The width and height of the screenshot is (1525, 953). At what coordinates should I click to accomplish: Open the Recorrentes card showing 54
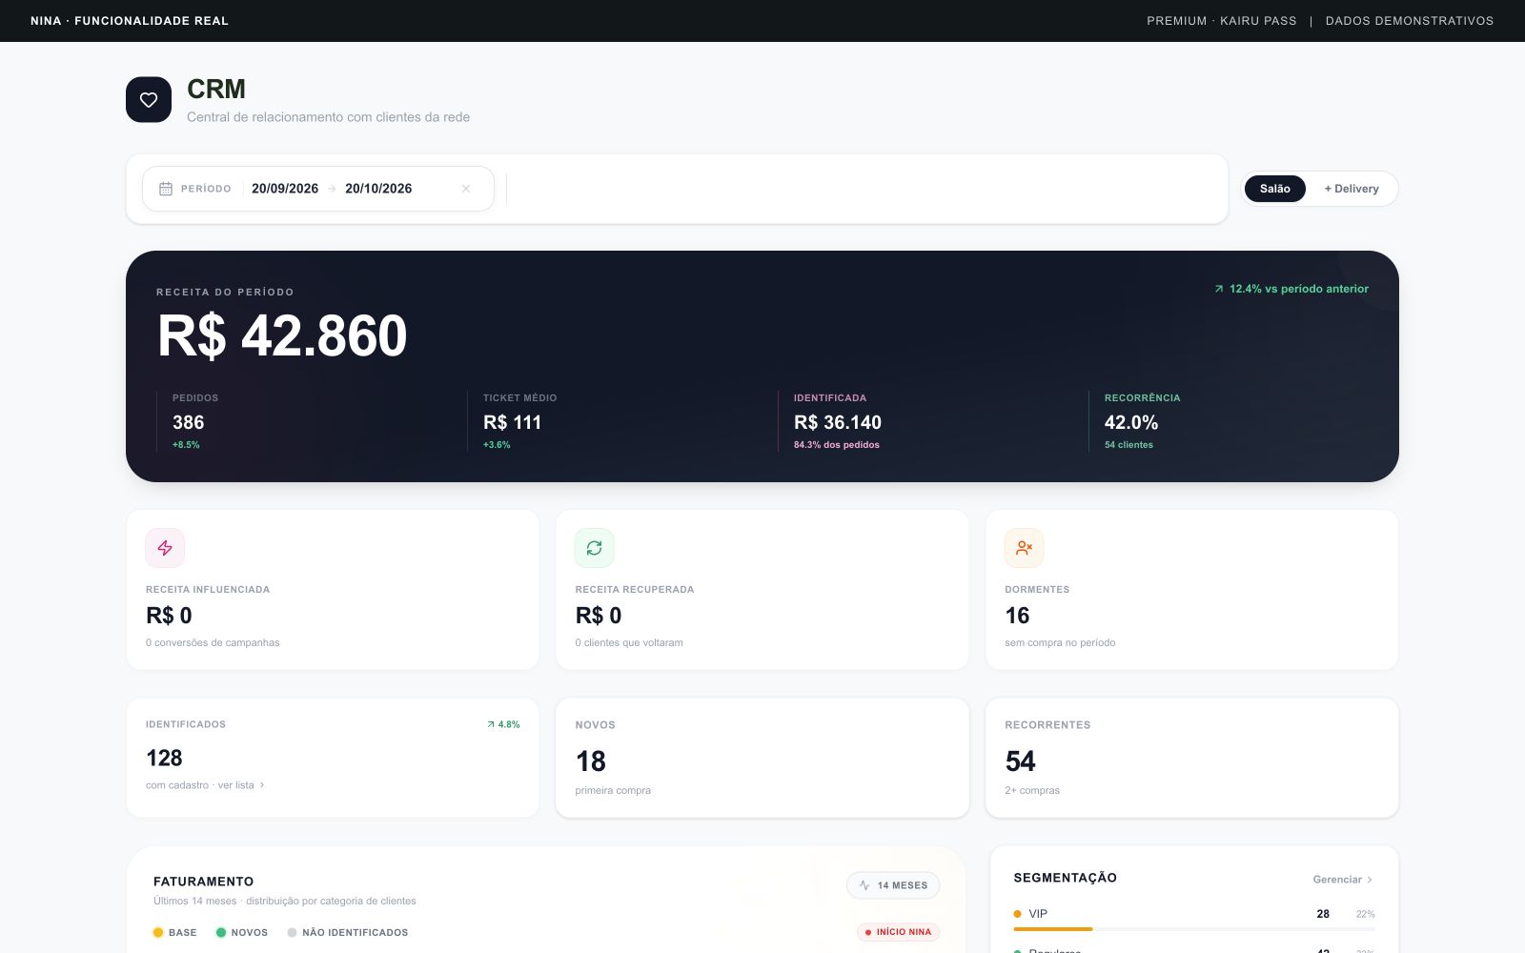(1192, 758)
